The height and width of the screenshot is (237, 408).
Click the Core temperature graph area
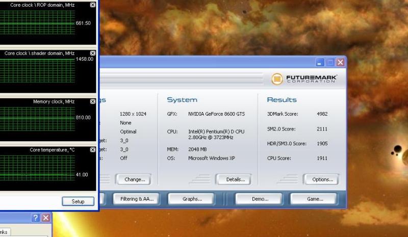click(x=37, y=168)
